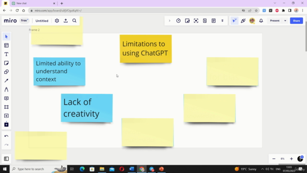Show more collaboration tools
The image size is (307, 173).
tap(223, 21)
